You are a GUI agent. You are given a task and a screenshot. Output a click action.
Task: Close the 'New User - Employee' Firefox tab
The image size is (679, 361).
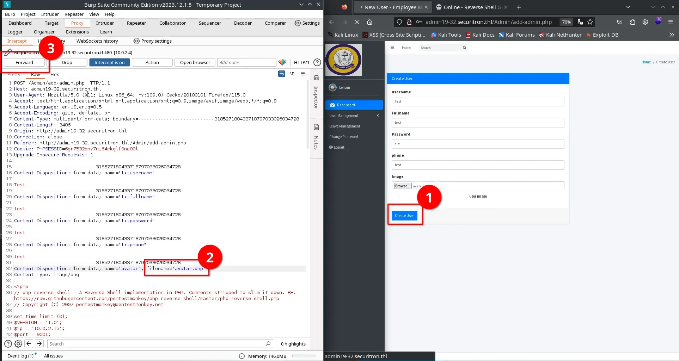click(x=426, y=7)
